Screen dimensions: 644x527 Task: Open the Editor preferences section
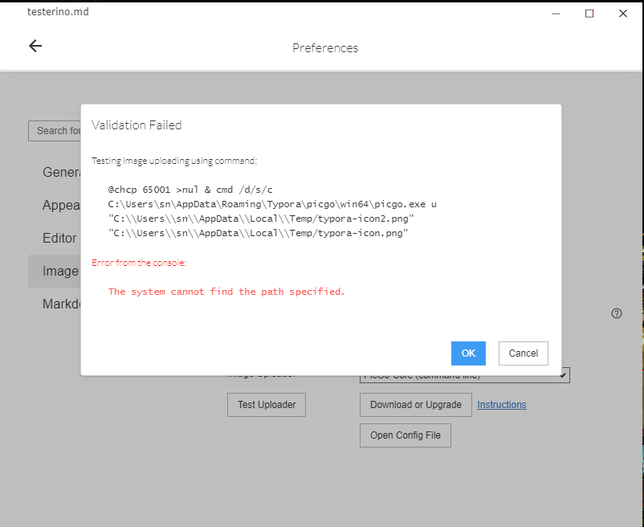(x=57, y=238)
